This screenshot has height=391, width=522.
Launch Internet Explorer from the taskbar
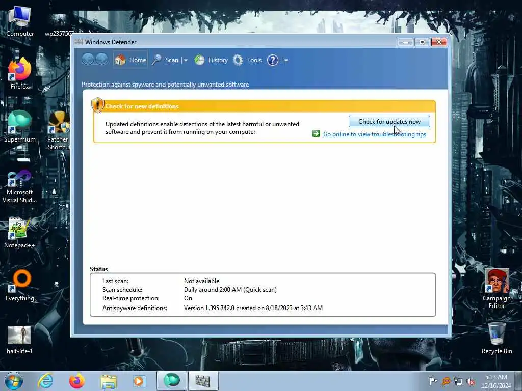(x=45, y=381)
